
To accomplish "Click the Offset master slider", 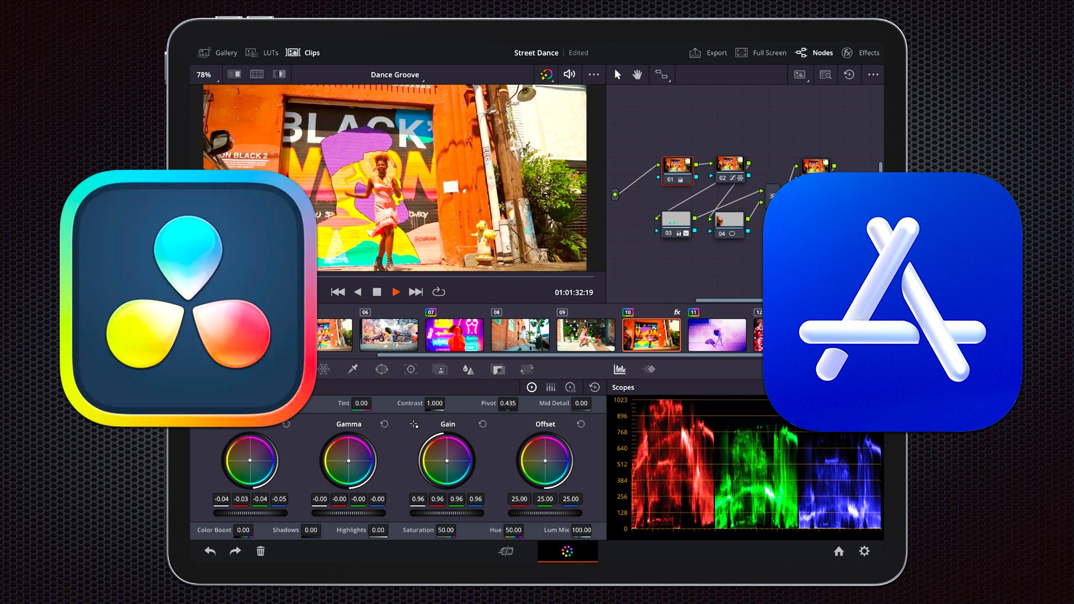I will point(545,513).
